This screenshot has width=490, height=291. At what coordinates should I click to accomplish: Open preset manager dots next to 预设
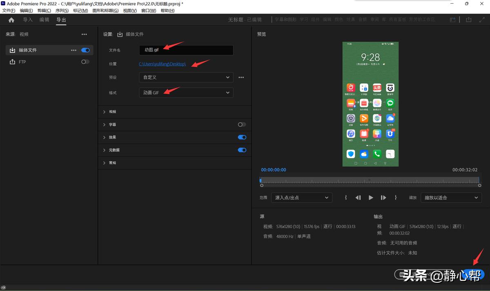pyautogui.click(x=241, y=77)
